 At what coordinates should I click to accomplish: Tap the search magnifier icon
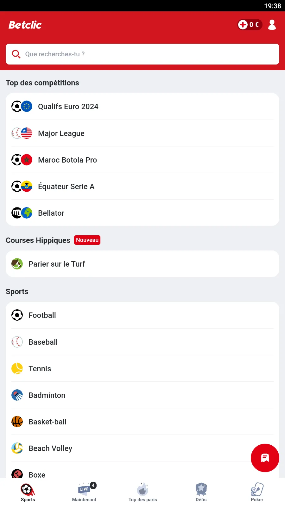click(16, 54)
